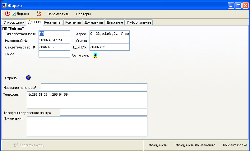This screenshot has width=250, height=151.
Task: Click the tree structure icon in toolbar
Action: point(39,14)
